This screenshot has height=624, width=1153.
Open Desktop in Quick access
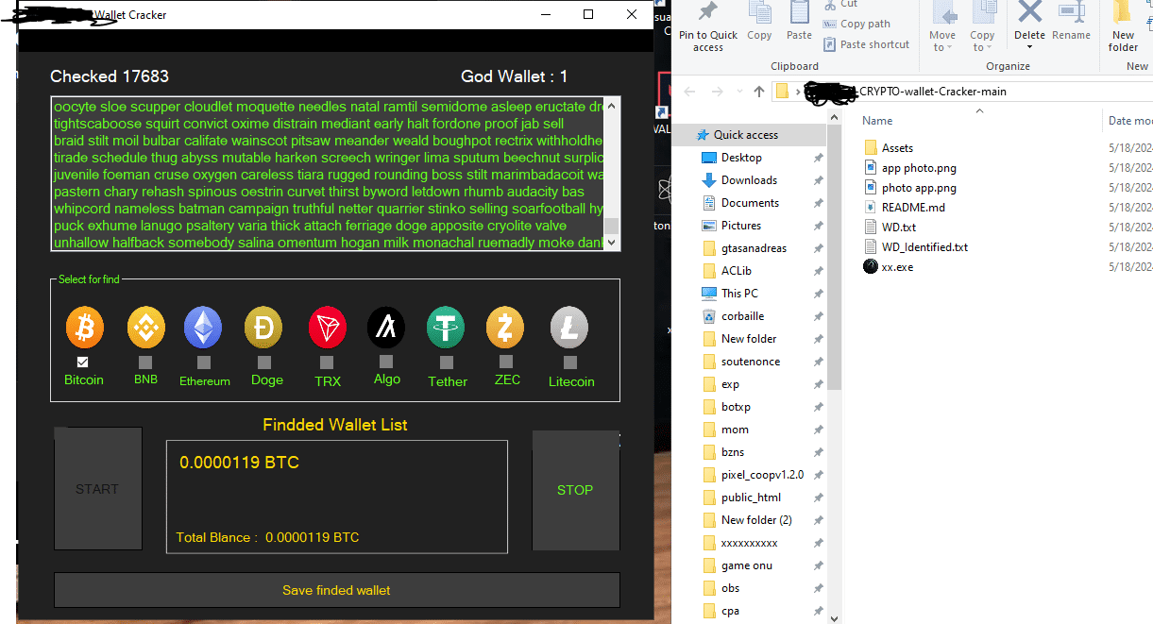click(741, 158)
